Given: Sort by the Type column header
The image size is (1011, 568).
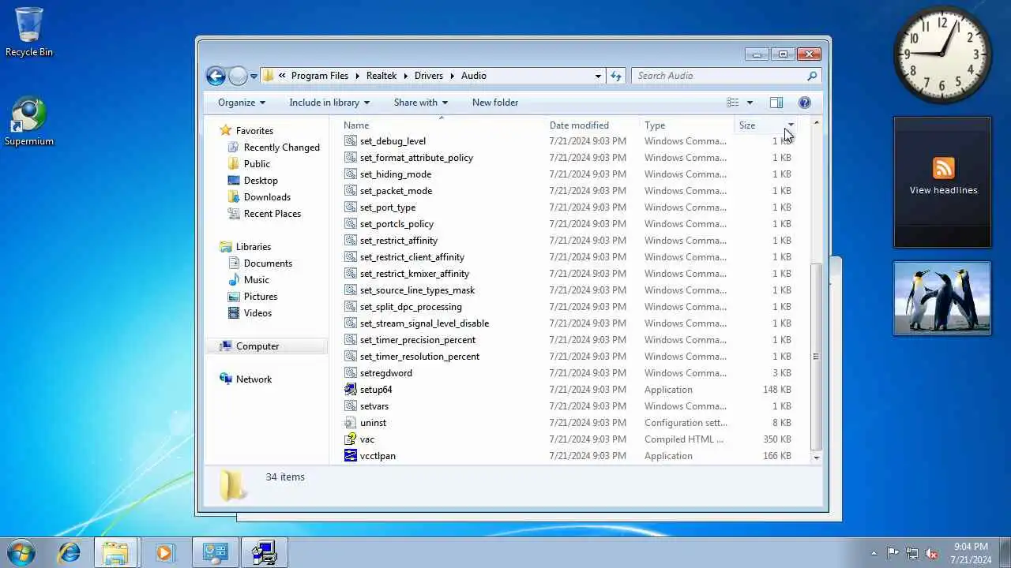Looking at the screenshot, I should (687, 125).
